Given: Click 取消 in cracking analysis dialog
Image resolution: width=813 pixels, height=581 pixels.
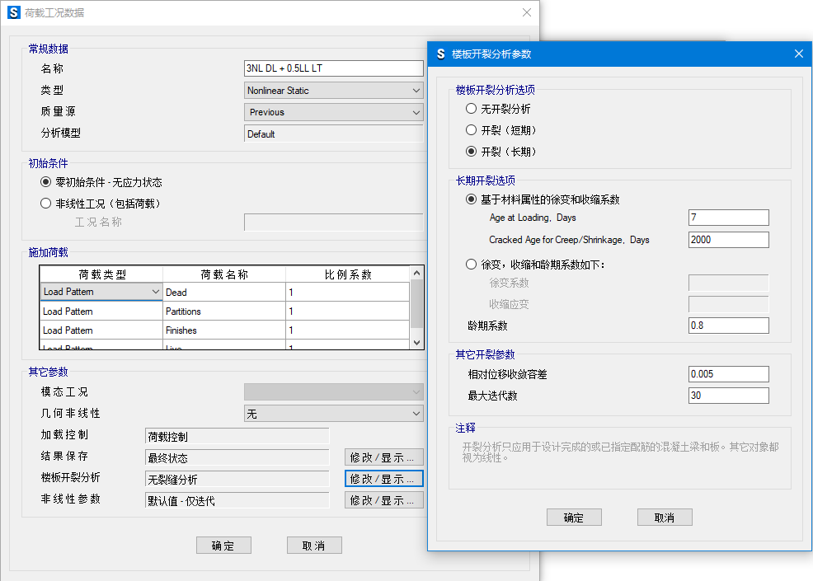Looking at the screenshot, I should click(665, 518).
